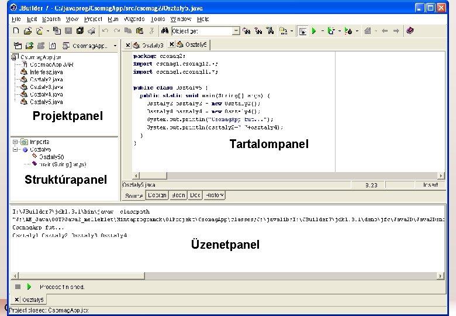The width and height of the screenshot is (456, 316).
Task: Click the Forward arrow in the toolbar
Action: tap(396, 30)
